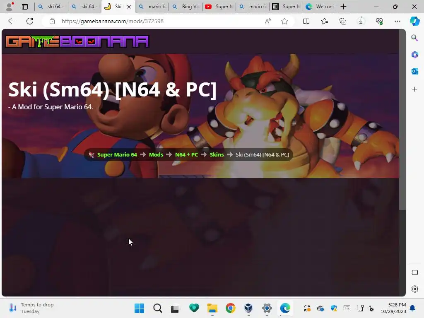Open a new browser tab
The image size is (424, 318).
click(343, 7)
